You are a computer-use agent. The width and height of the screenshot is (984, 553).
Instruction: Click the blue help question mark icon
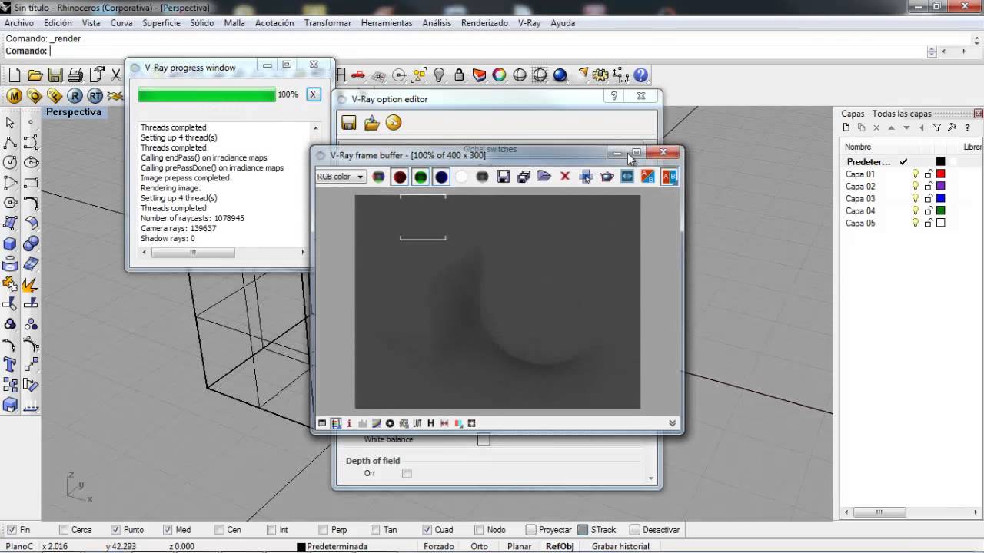(640, 75)
